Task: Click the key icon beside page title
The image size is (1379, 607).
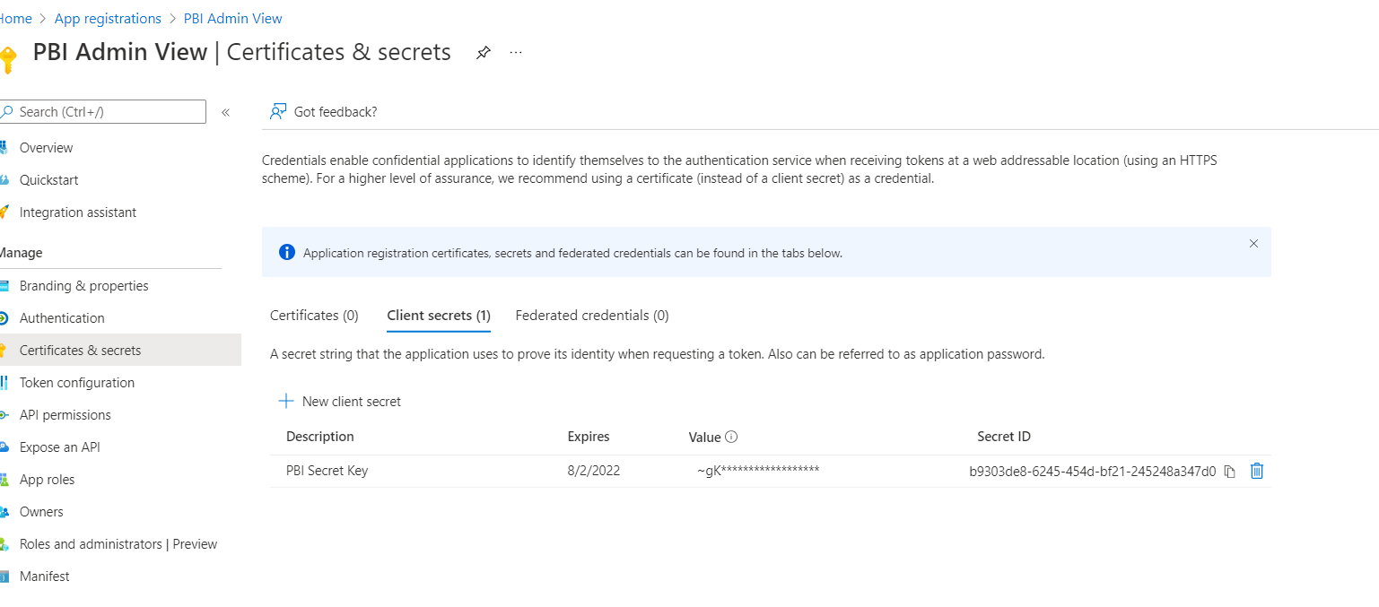Action: [8, 59]
